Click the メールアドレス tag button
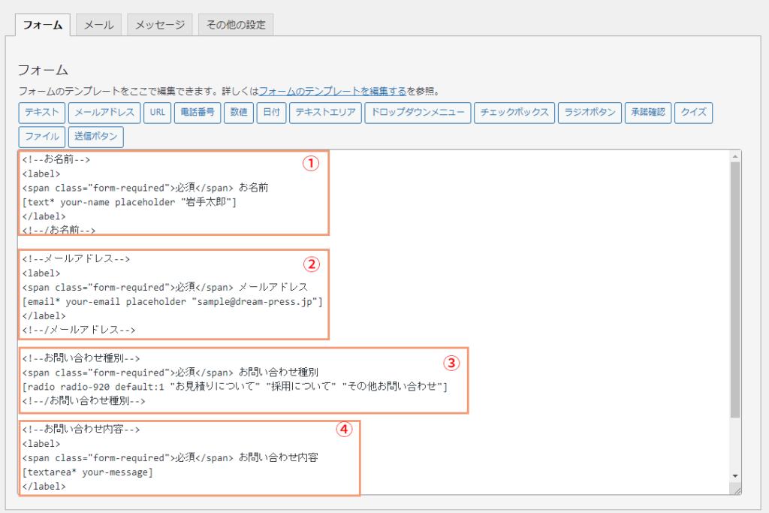Screen dimensions: 769x513 pos(104,113)
